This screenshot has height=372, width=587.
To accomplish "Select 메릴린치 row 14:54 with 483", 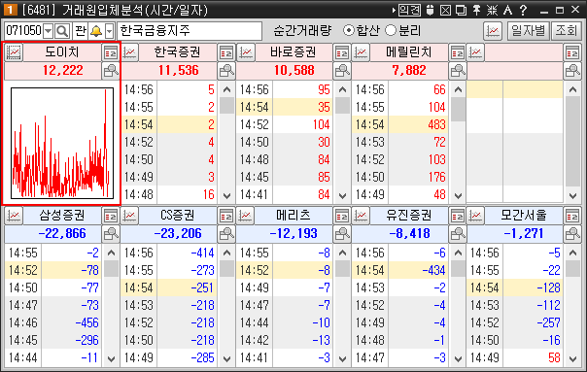I will (x=400, y=124).
